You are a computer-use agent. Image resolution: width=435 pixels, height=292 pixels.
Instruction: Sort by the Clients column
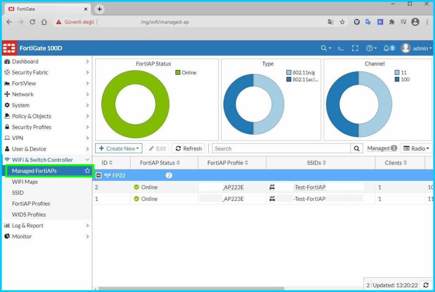click(x=396, y=163)
